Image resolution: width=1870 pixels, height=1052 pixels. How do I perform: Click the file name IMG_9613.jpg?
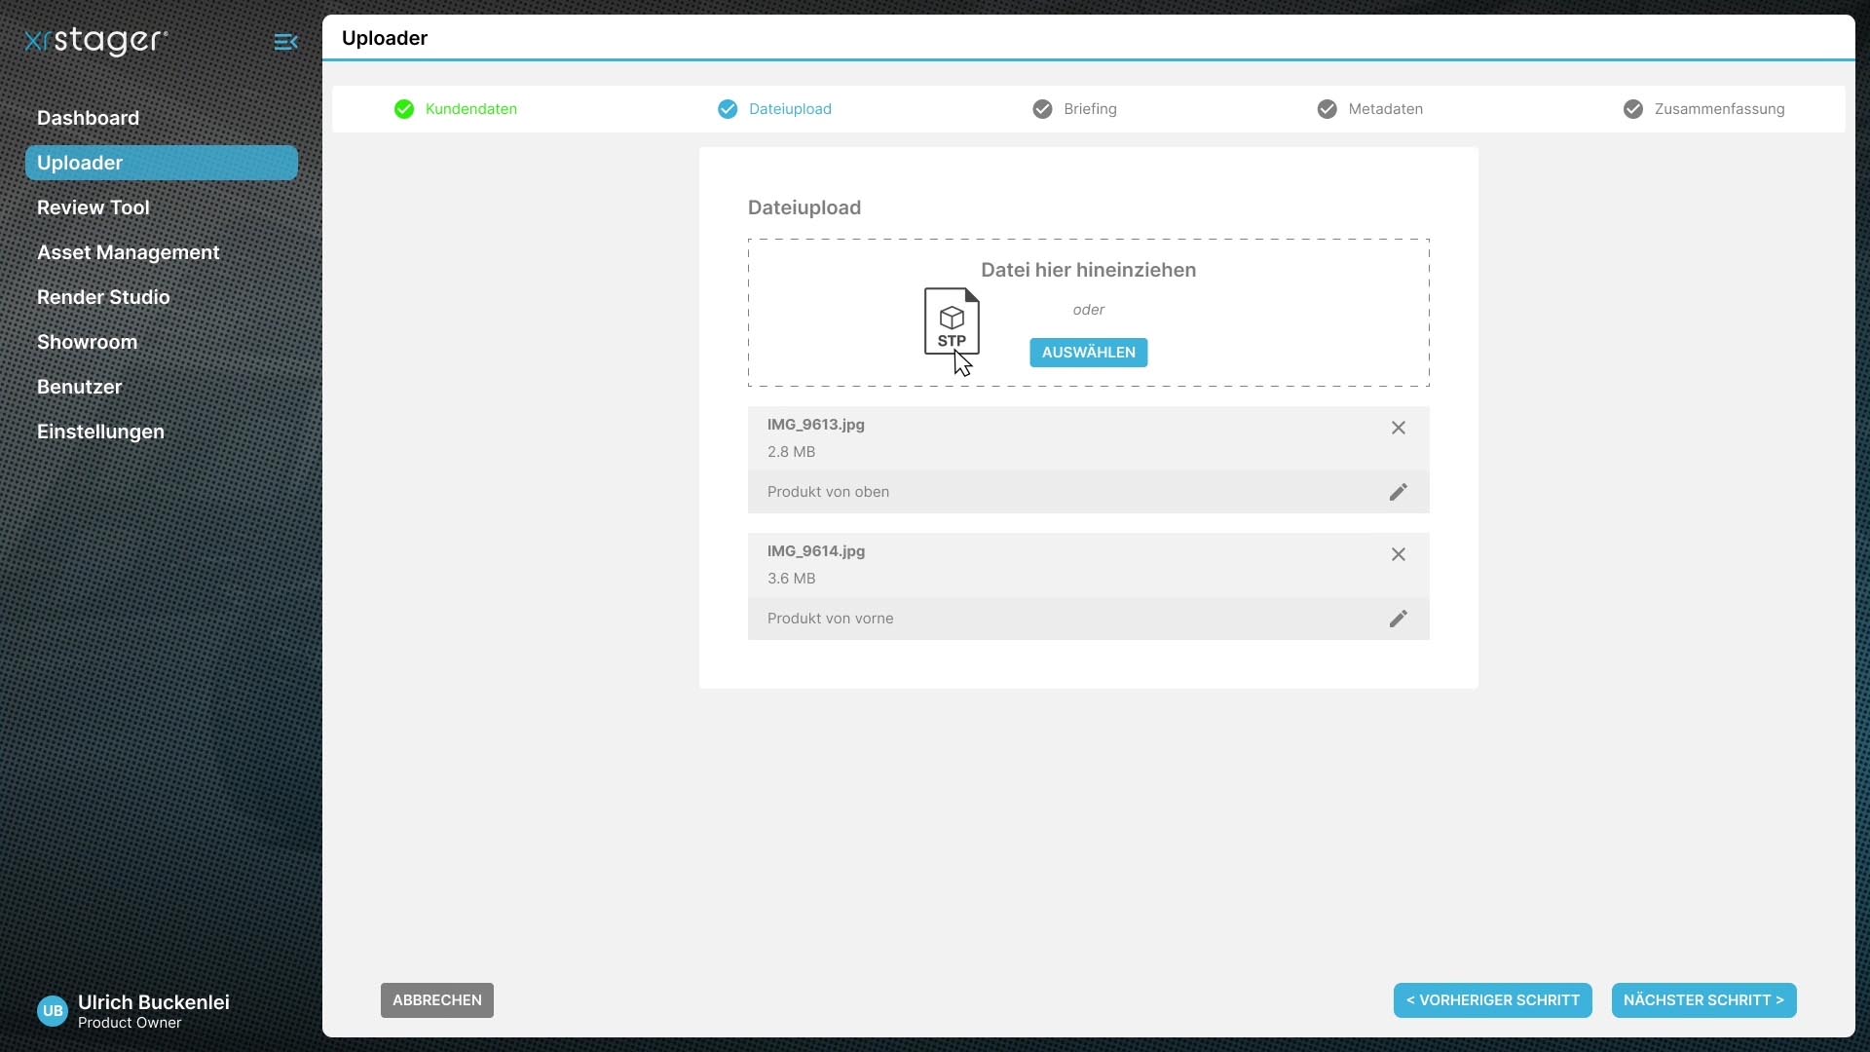coord(816,425)
